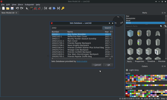Image resolution: width=167 pixels, height=100 pixels.
Task: Switch to the Properties tab
Action: click(139, 61)
